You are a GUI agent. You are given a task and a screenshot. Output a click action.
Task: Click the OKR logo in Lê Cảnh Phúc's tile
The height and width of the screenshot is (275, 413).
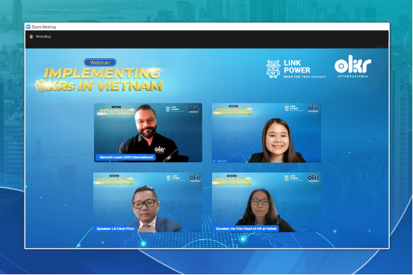195,178
